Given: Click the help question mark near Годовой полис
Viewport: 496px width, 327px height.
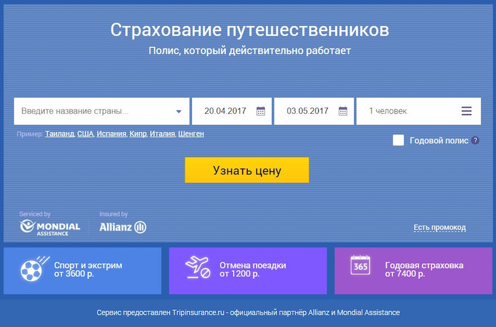Looking at the screenshot, I should click(475, 140).
